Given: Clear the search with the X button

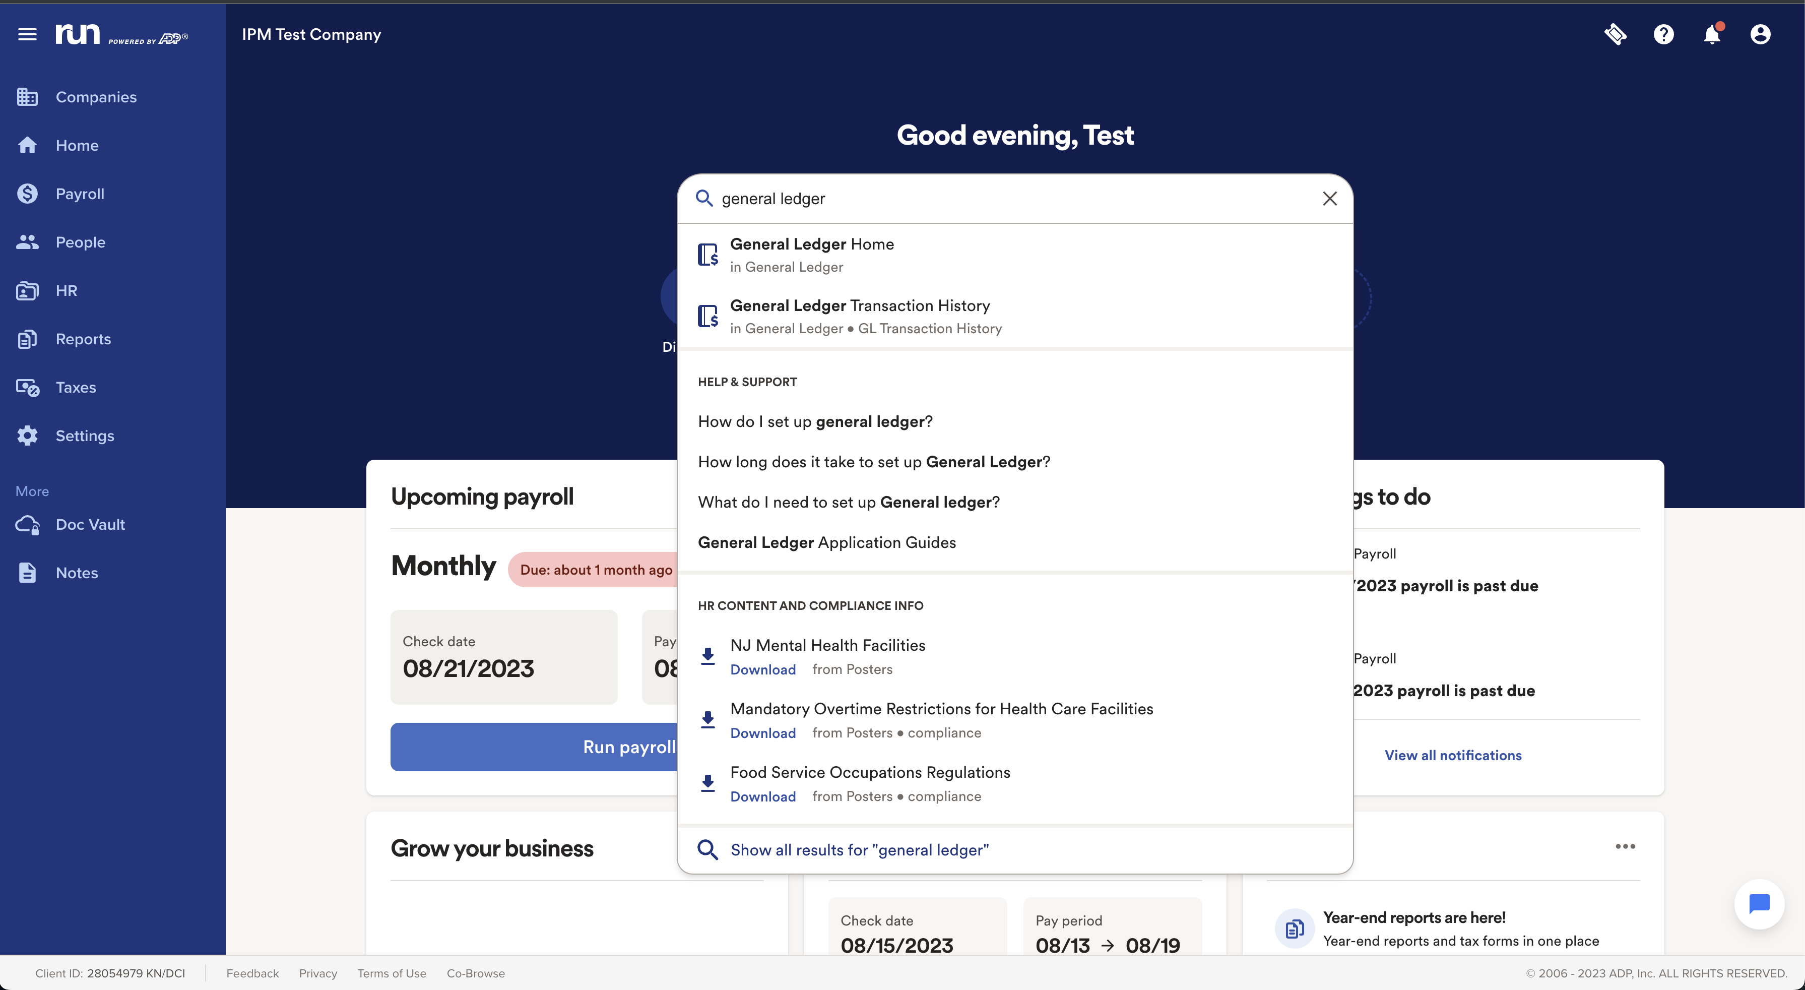Looking at the screenshot, I should [1329, 199].
